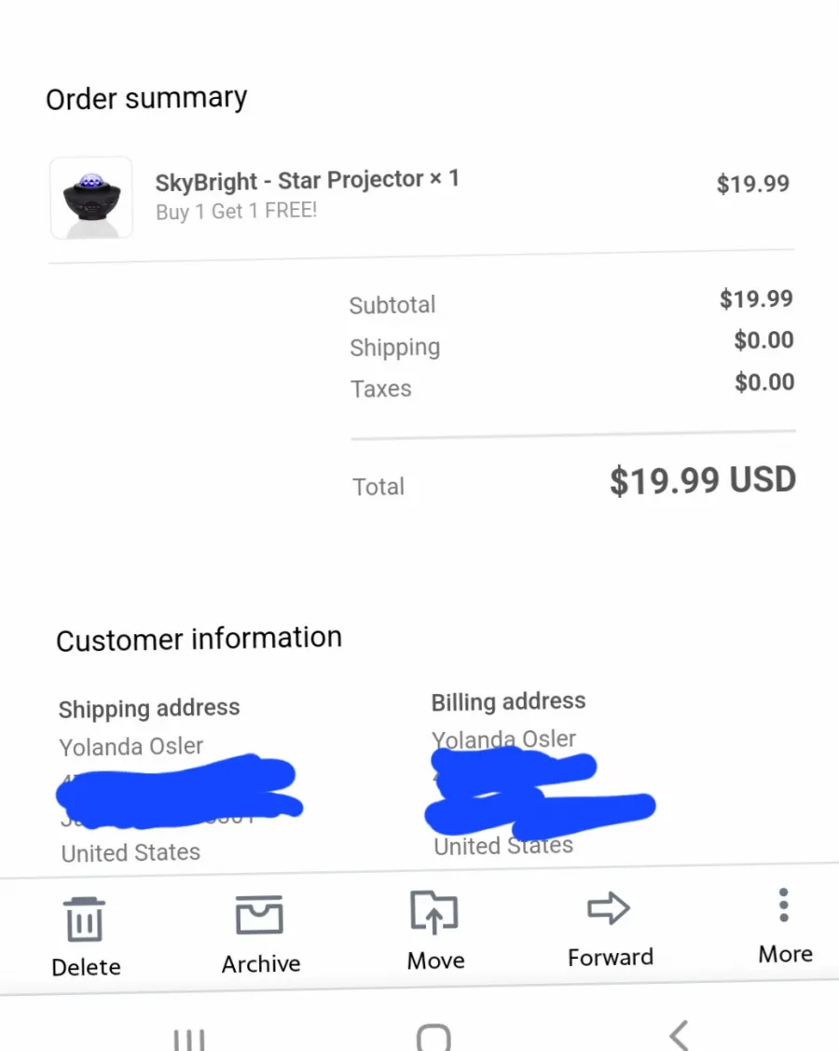
Task: Tap Yolanda Osler under Shipping address
Action: pyautogui.click(x=131, y=746)
